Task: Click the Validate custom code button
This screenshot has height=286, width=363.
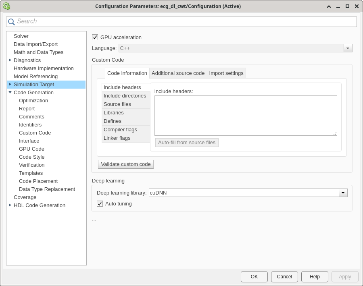Action: (126, 164)
